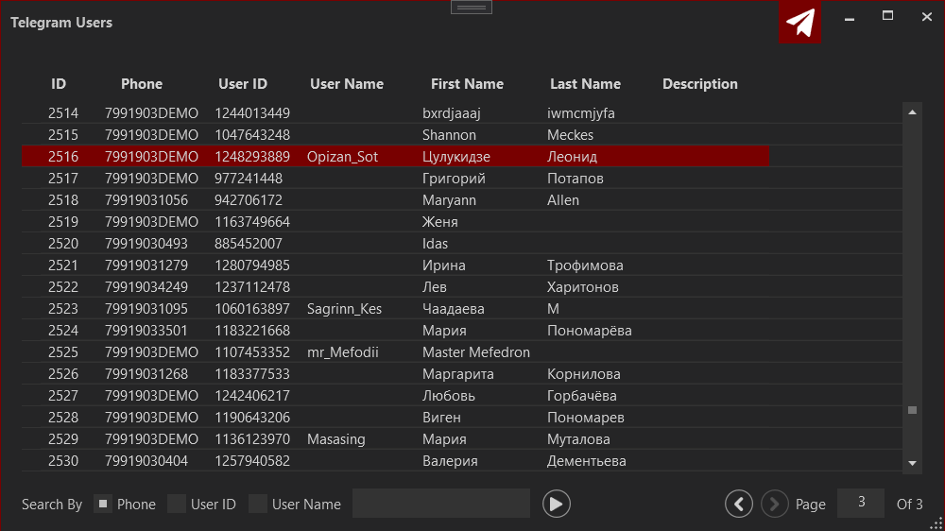Sort by Phone column header
945x531 pixels.
142,84
